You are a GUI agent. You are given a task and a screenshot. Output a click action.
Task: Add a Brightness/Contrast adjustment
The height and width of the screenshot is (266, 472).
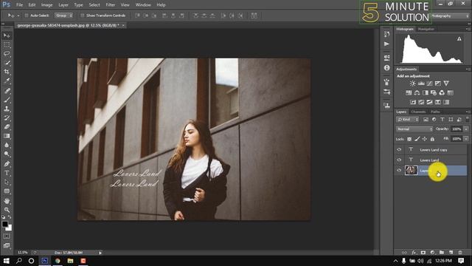point(413,83)
